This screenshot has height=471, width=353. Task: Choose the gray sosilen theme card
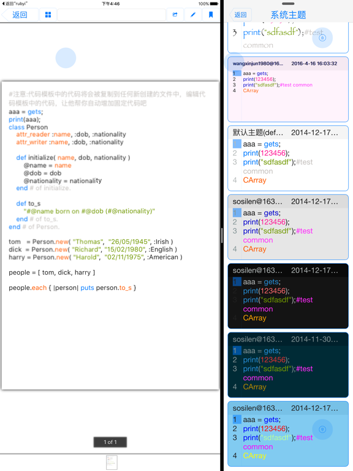point(288,227)
